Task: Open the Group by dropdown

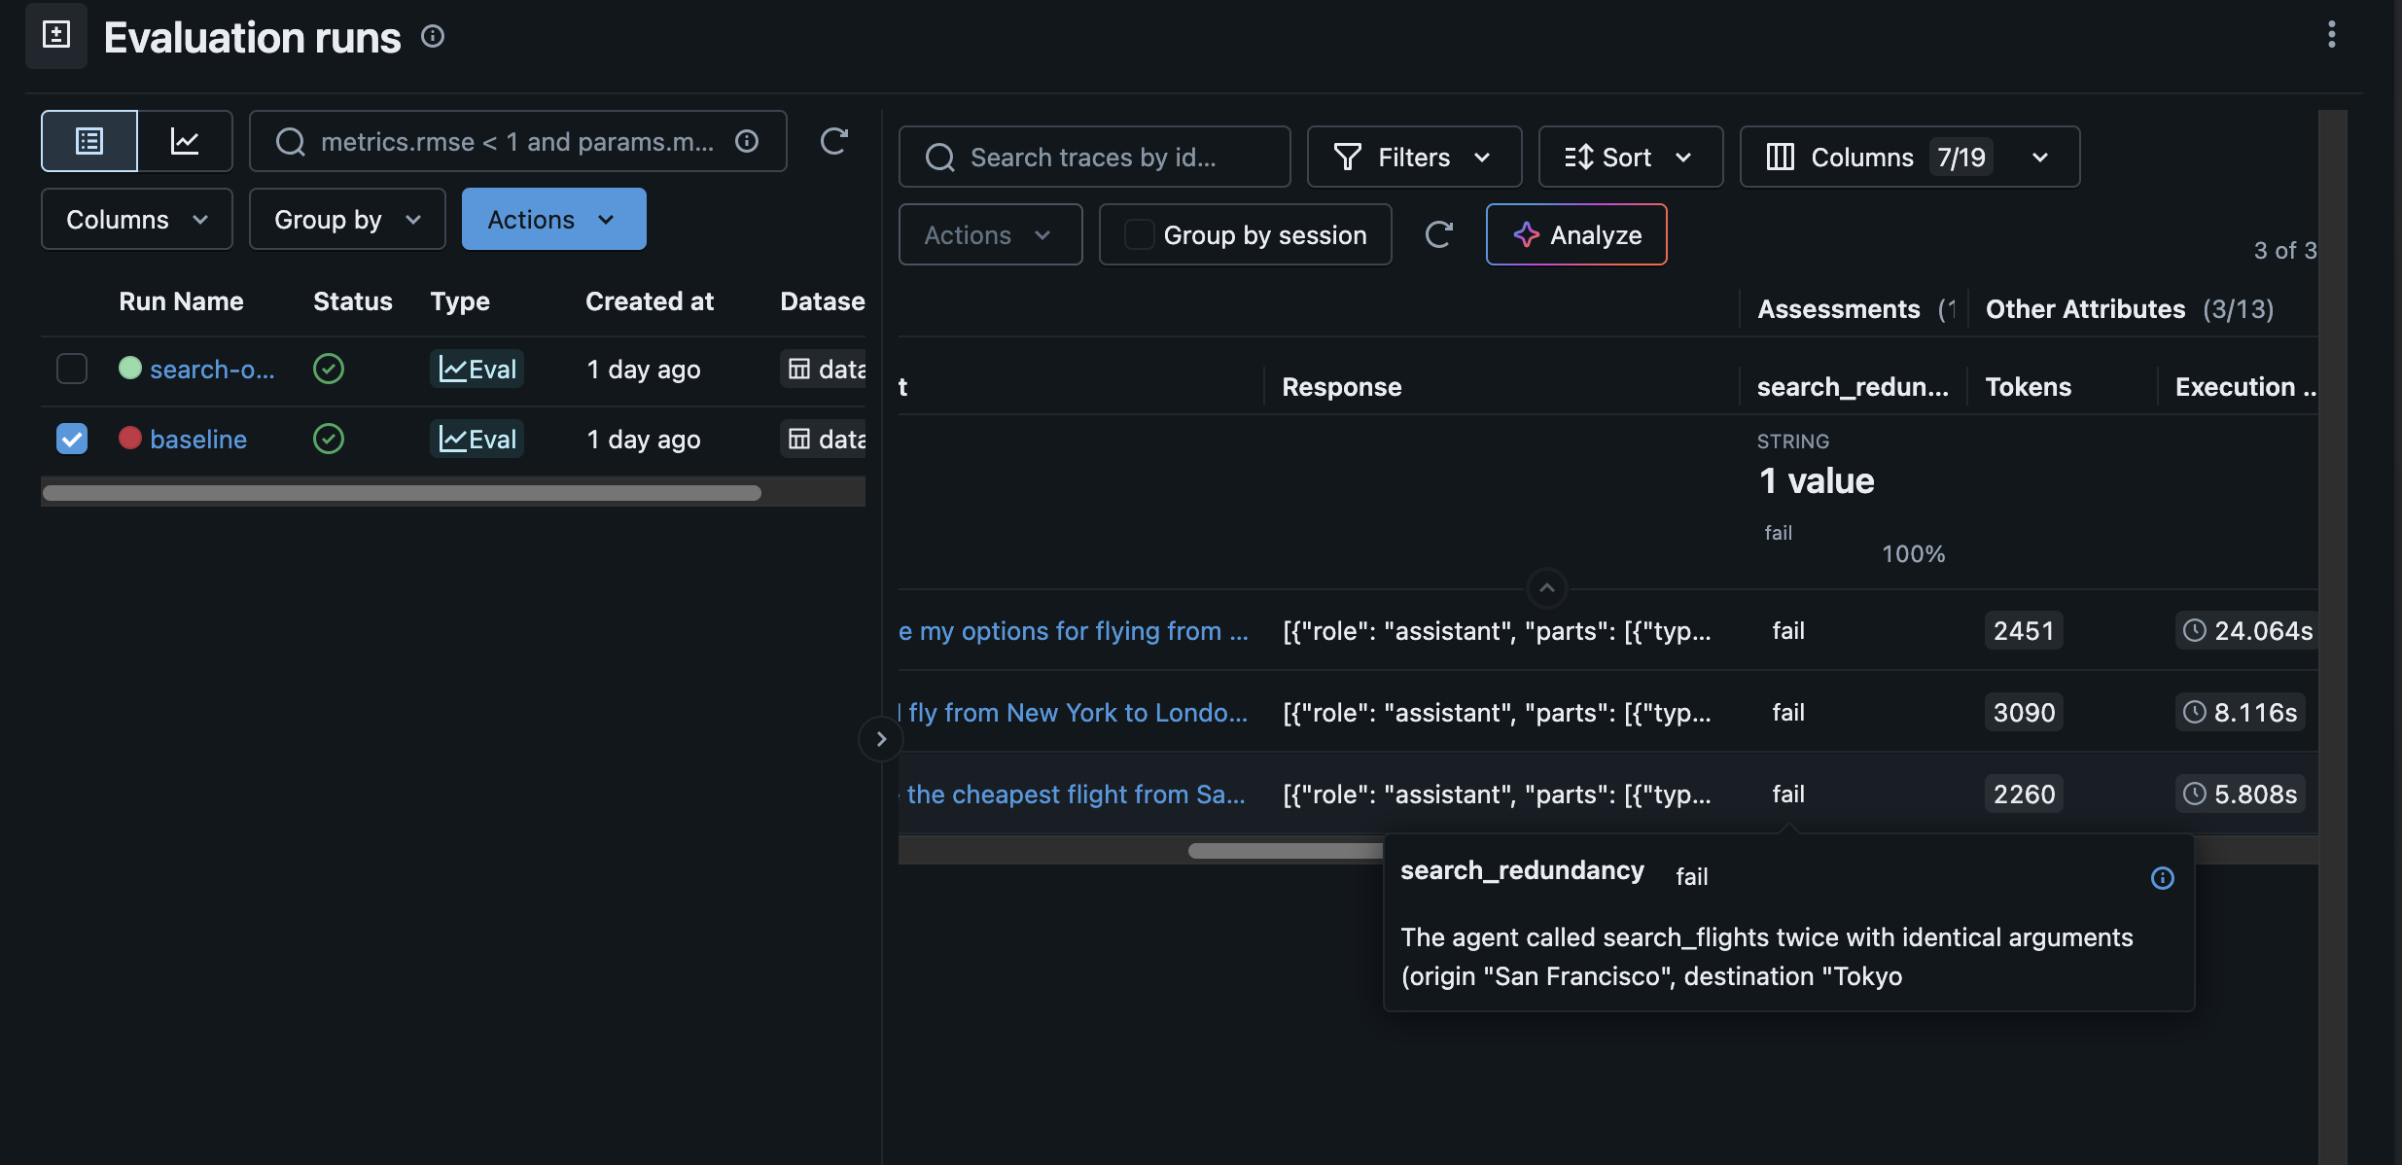Action: [x=347, y=219]
